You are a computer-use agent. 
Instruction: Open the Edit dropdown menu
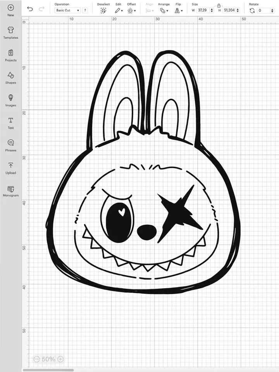point(118,11)
